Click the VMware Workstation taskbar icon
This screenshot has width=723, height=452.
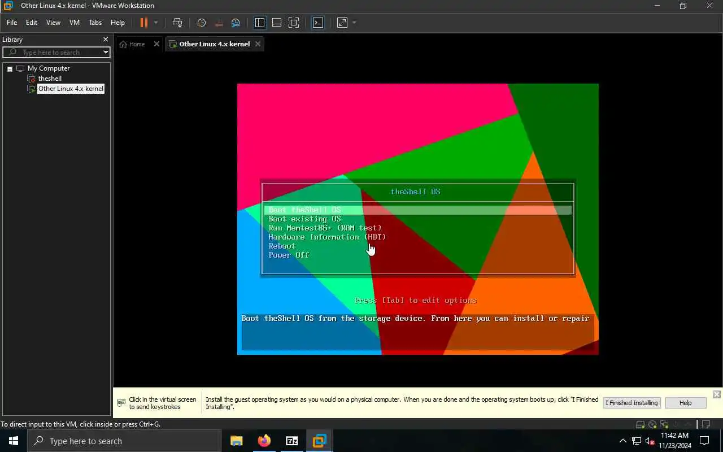(320, 441)
